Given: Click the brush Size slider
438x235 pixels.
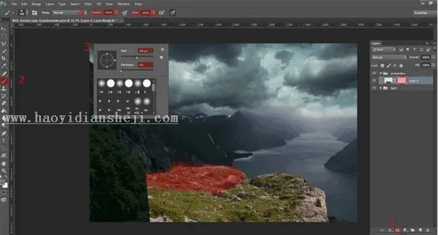Looking at the screenshot, I should coord(137,58).
